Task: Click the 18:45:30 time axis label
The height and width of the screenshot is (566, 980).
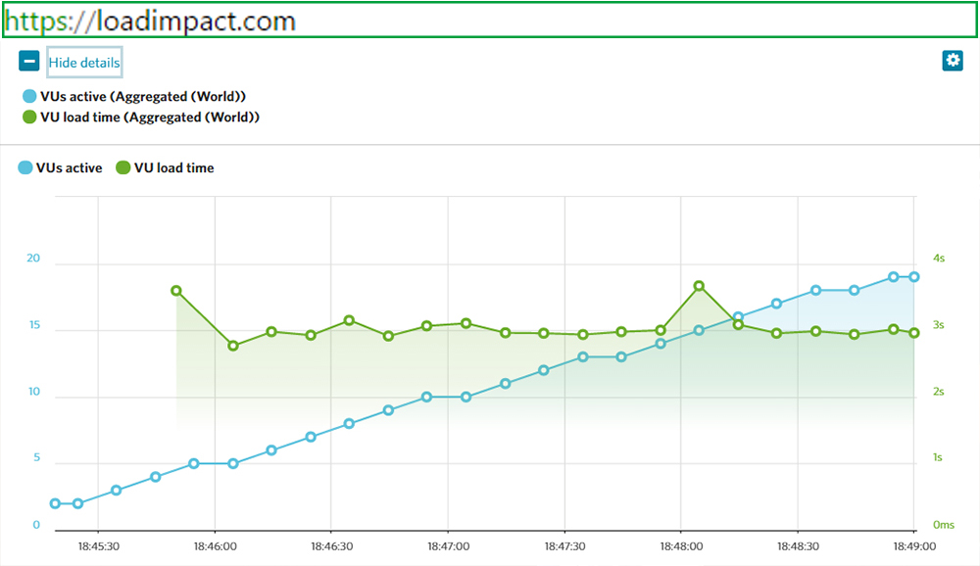Action: click(x=99, y=546)
